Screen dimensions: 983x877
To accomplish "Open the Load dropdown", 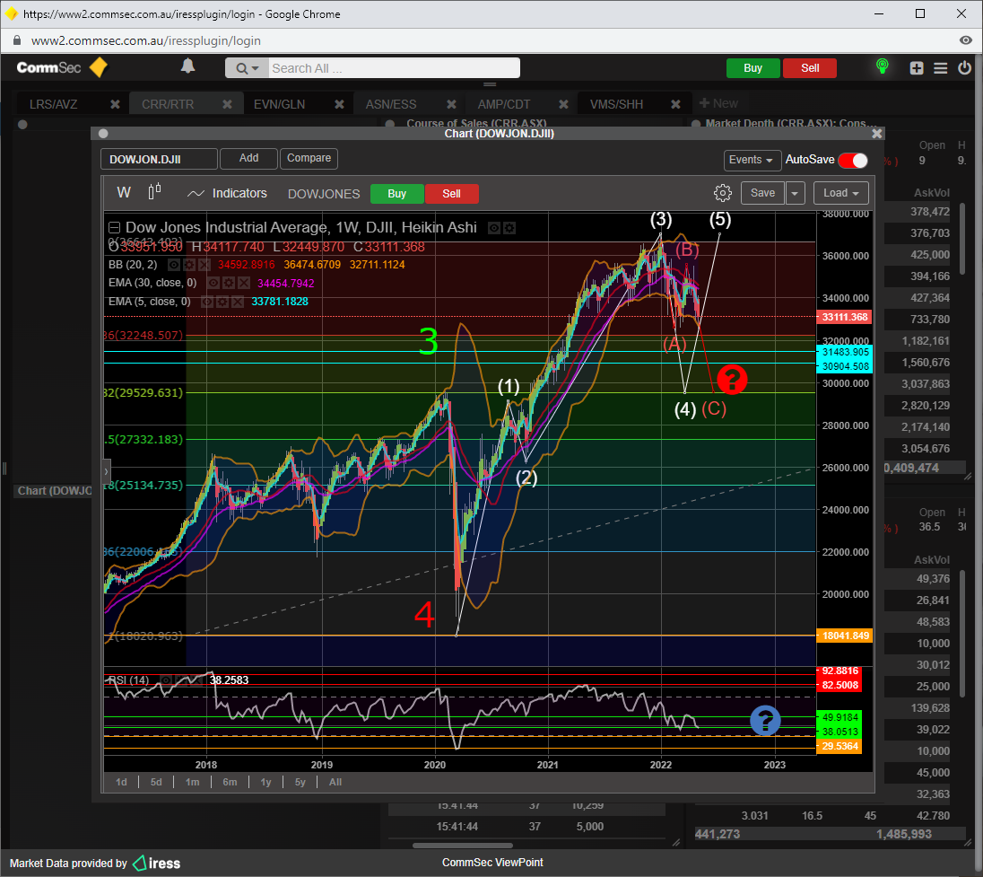I will (841, 193).
